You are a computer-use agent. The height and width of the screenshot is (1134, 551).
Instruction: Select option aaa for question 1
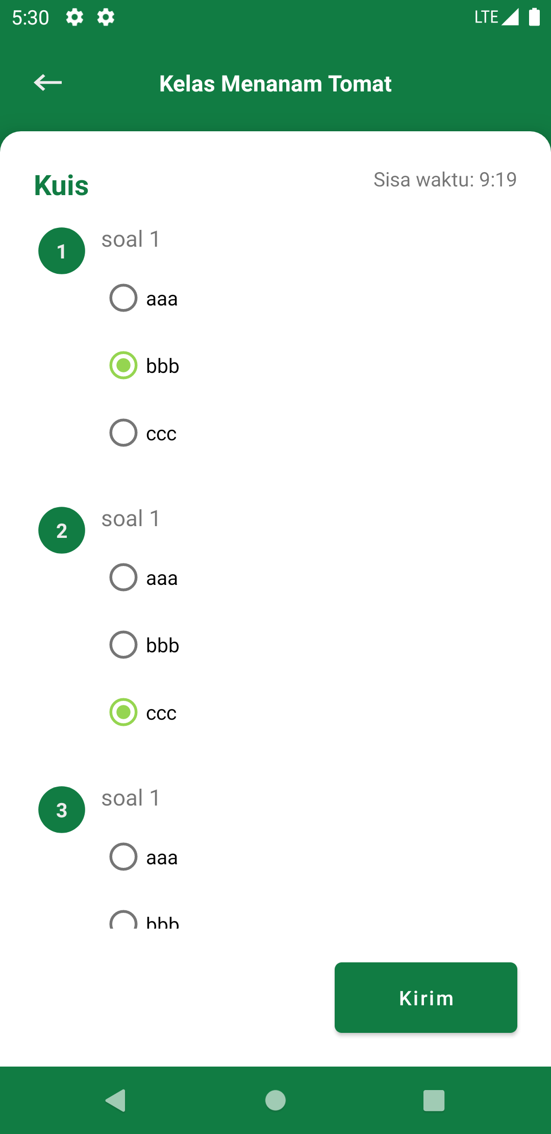click(x=144, y=298)
